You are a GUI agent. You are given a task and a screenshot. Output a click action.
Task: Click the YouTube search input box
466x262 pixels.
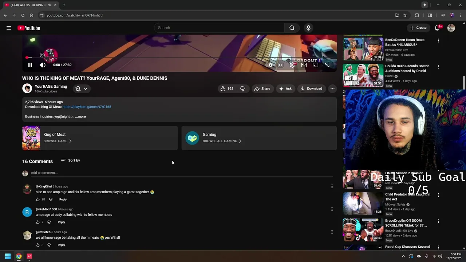pyautogui.click(x=220, y=28)
